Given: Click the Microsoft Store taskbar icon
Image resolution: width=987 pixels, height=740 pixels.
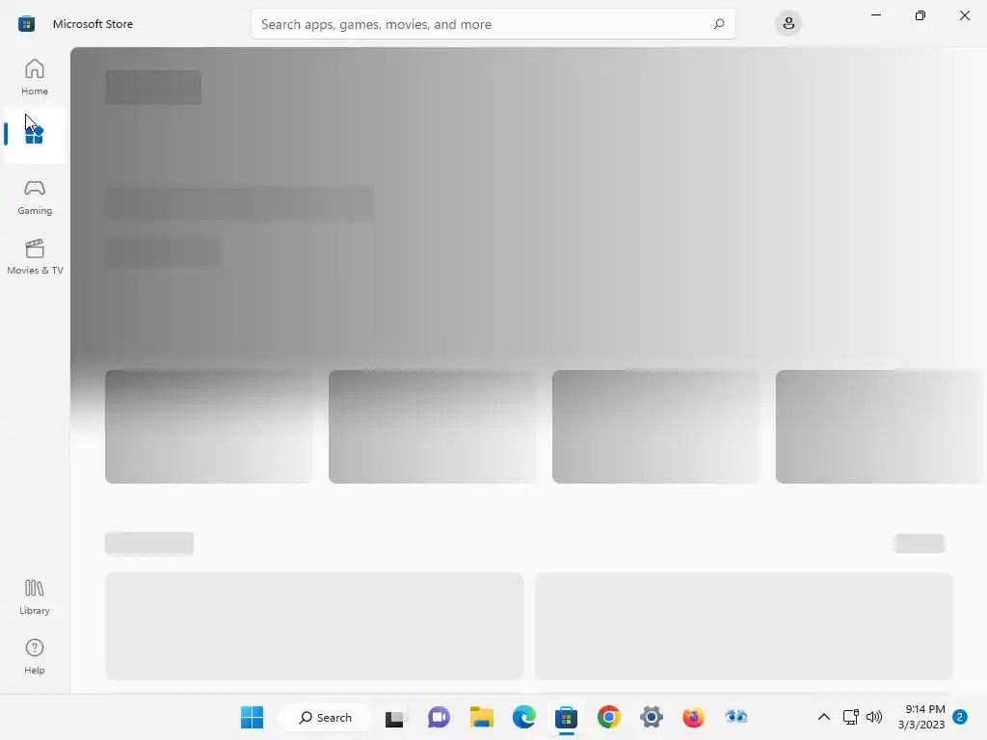Looking at the screenshot, I should coord(566,717).
